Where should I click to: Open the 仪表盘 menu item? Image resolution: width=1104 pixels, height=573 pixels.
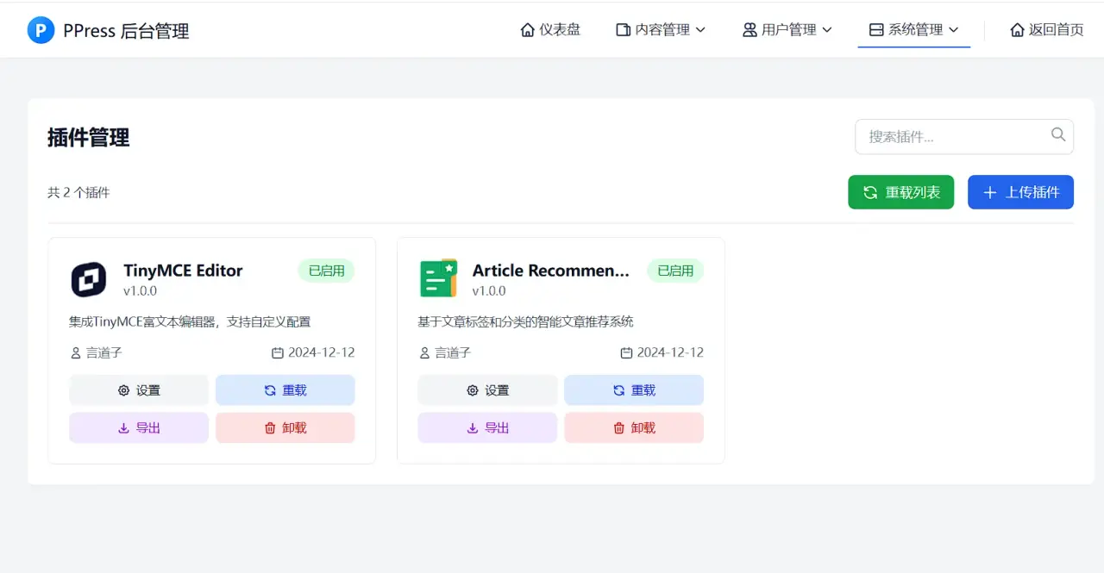[x=550, y=30]
